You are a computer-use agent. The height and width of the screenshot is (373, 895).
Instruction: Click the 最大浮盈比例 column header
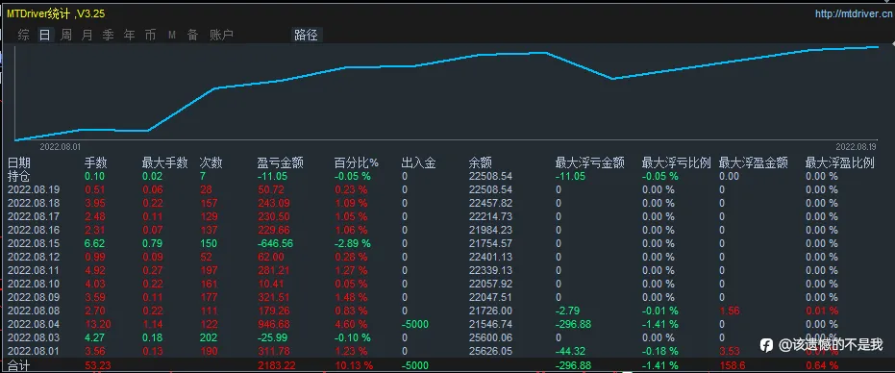(x=839, y=163)
